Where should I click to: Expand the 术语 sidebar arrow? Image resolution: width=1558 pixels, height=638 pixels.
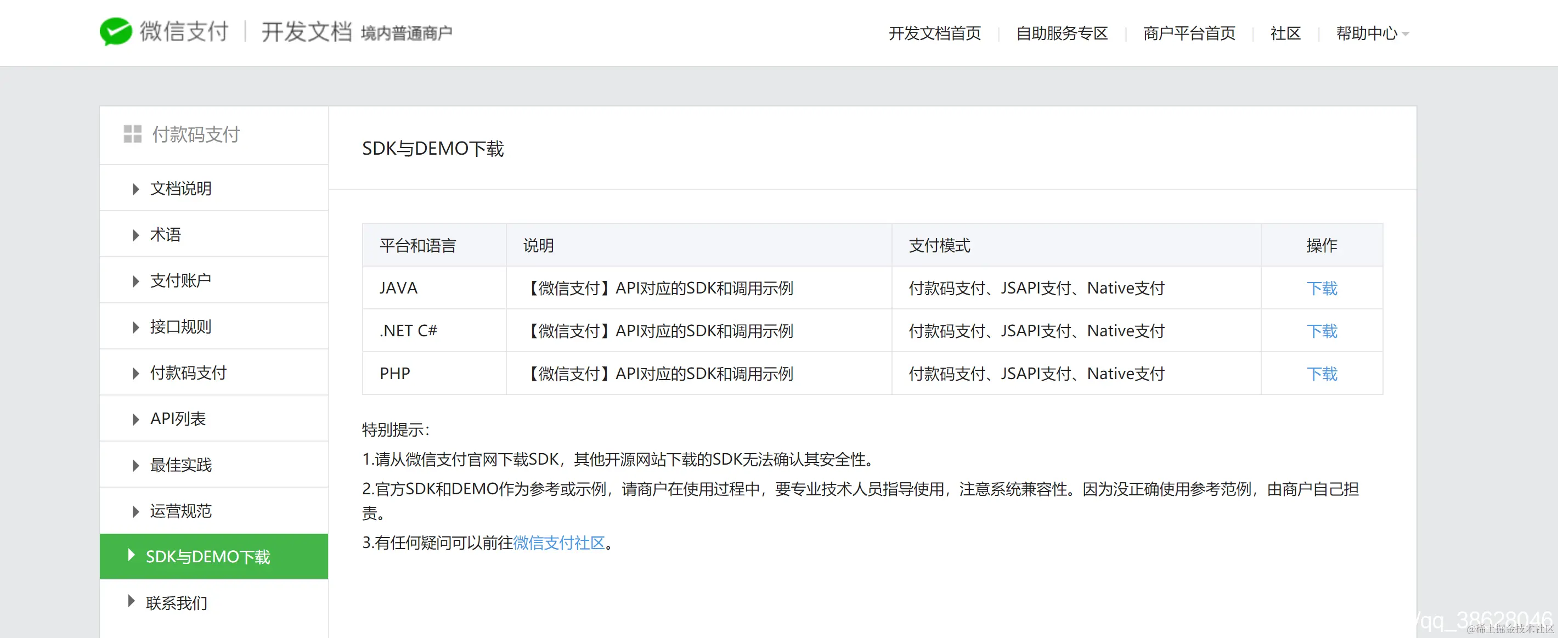pyautogui.click(x=136, y=235)
